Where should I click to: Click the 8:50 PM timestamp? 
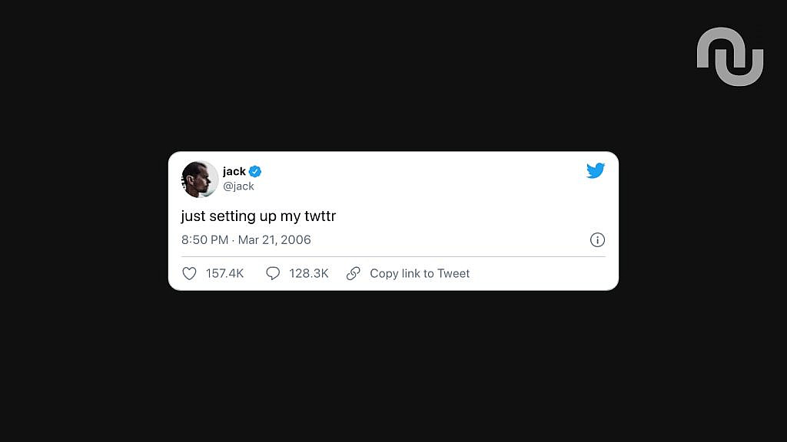pyautogui.click(x=204, y=240)
